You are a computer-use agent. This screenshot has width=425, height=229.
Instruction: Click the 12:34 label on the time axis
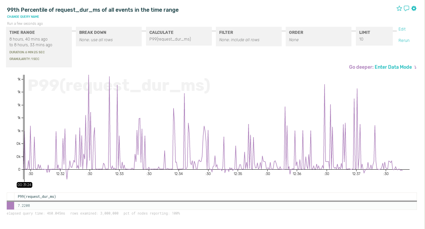point(179,174)
